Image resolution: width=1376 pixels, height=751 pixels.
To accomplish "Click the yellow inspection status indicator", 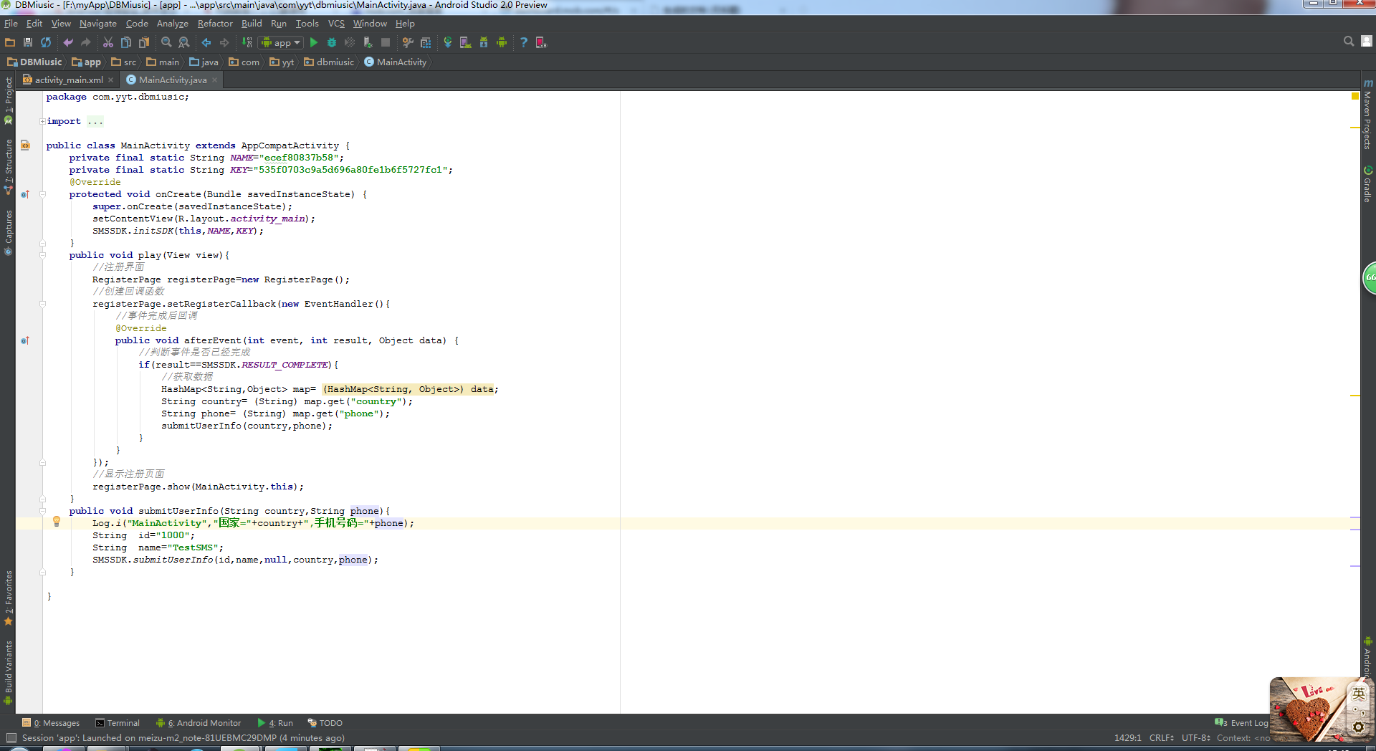I will click(1354, 96).
